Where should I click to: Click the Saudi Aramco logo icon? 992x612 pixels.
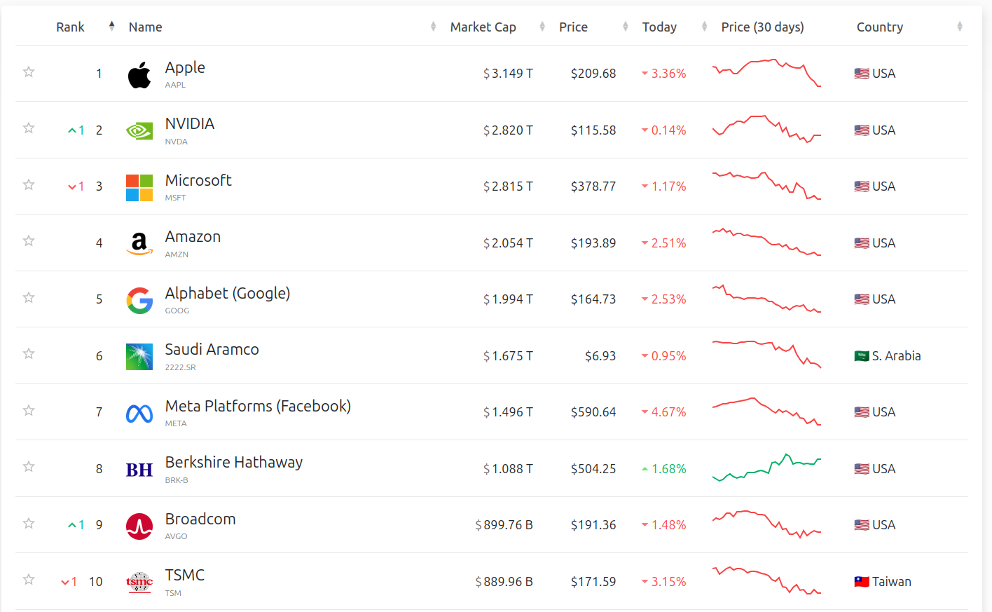[139, 356]
